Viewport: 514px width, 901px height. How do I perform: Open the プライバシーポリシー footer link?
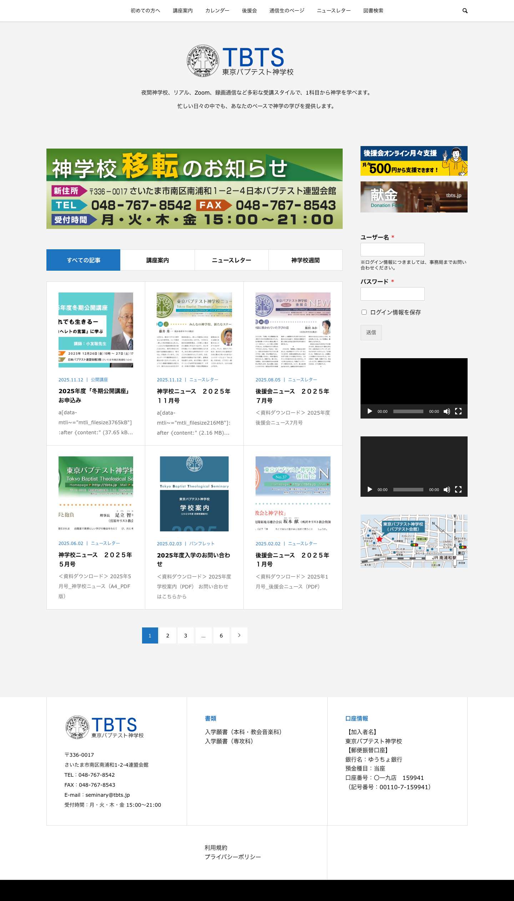pos(233,857)
